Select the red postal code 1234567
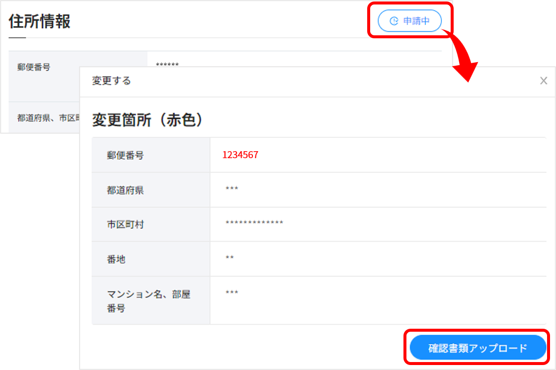Viewport: 556px width, 370px height. 240,155
